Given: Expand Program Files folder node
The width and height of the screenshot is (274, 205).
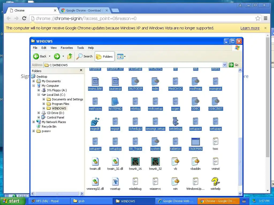Looking at the screenshot, I should pos(44,104).
